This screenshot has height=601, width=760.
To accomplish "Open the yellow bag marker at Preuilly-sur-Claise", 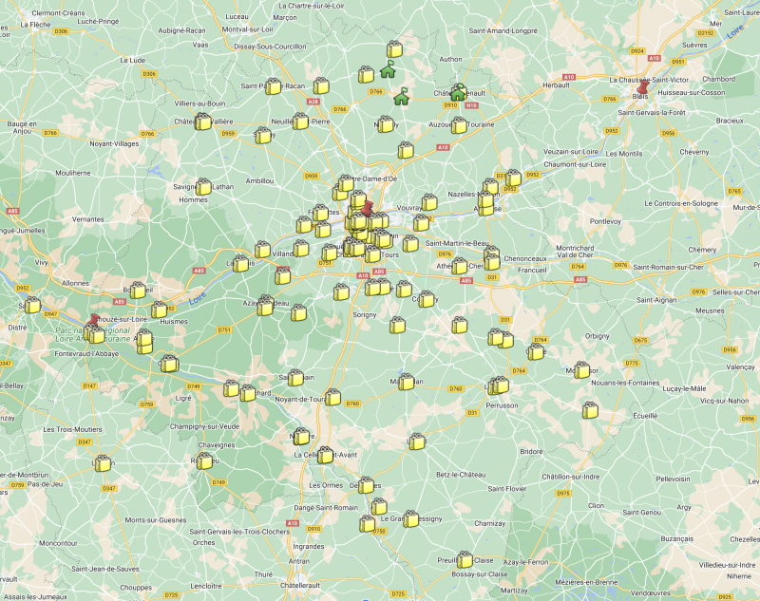I will pos(465,560).
